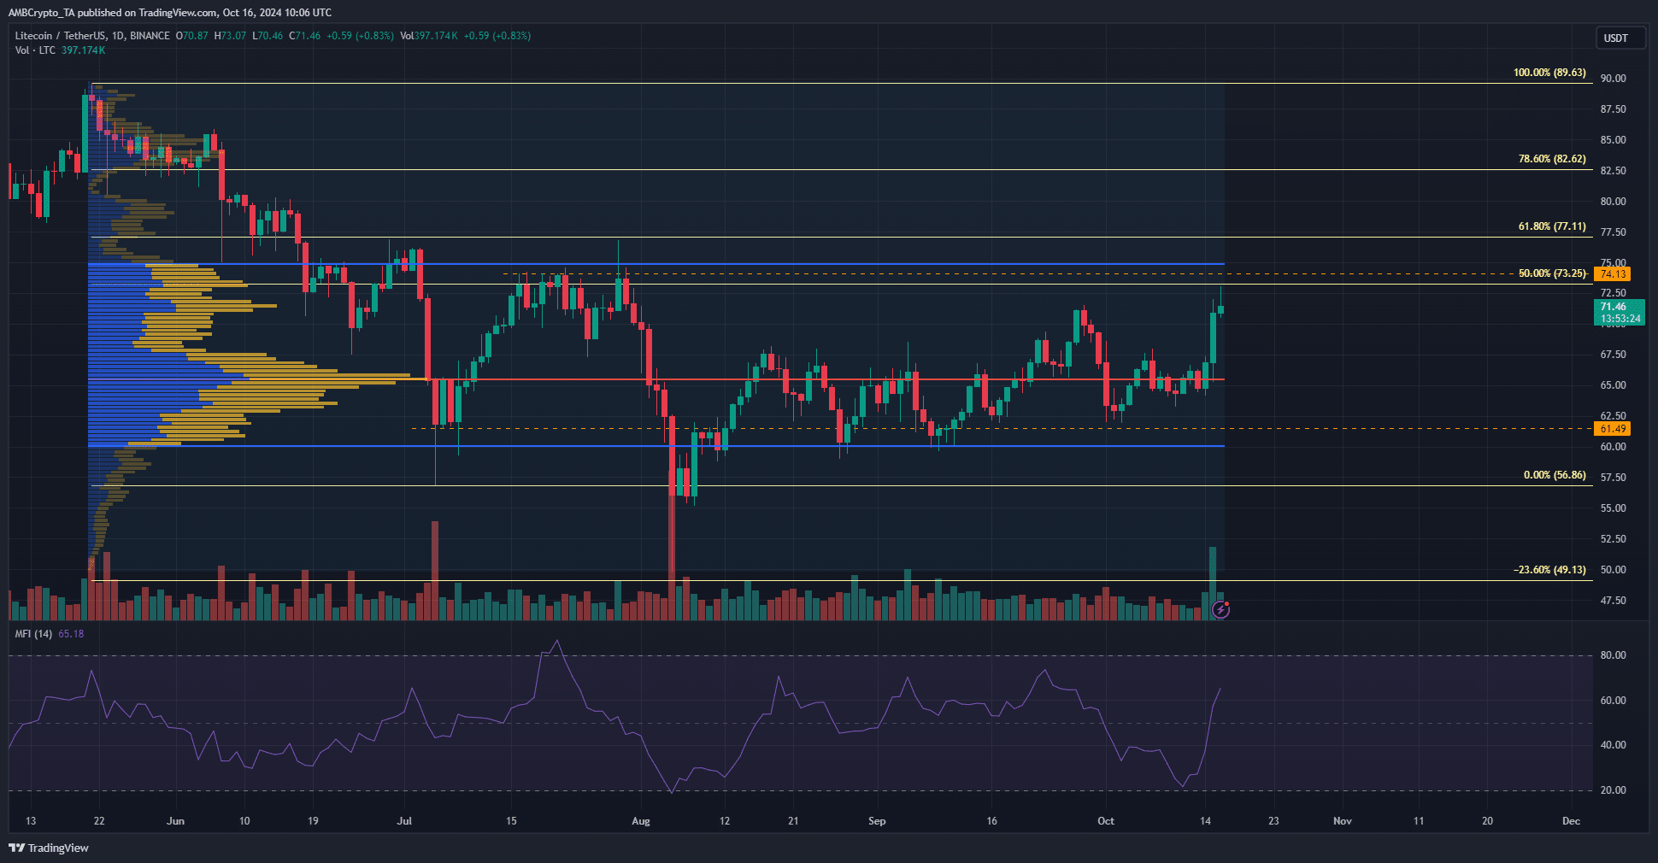Click the 47.50 price axis tick
Viewport: 1658px width, 863px height.
[x=1614, y=601]
